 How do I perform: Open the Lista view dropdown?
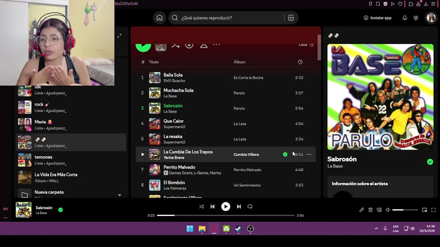[x=306, y=45]
